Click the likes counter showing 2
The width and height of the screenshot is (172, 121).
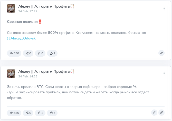coord(52,53)
